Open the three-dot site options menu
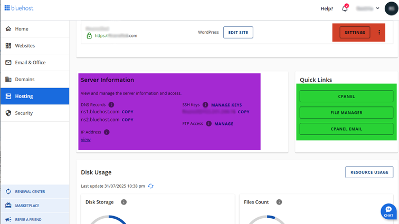This screenshot has height=224, width=399. 379,32
